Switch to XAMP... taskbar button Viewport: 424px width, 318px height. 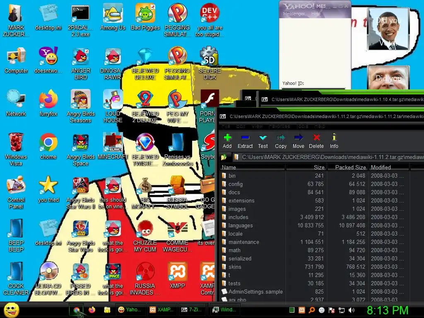(x=162, y=310)
